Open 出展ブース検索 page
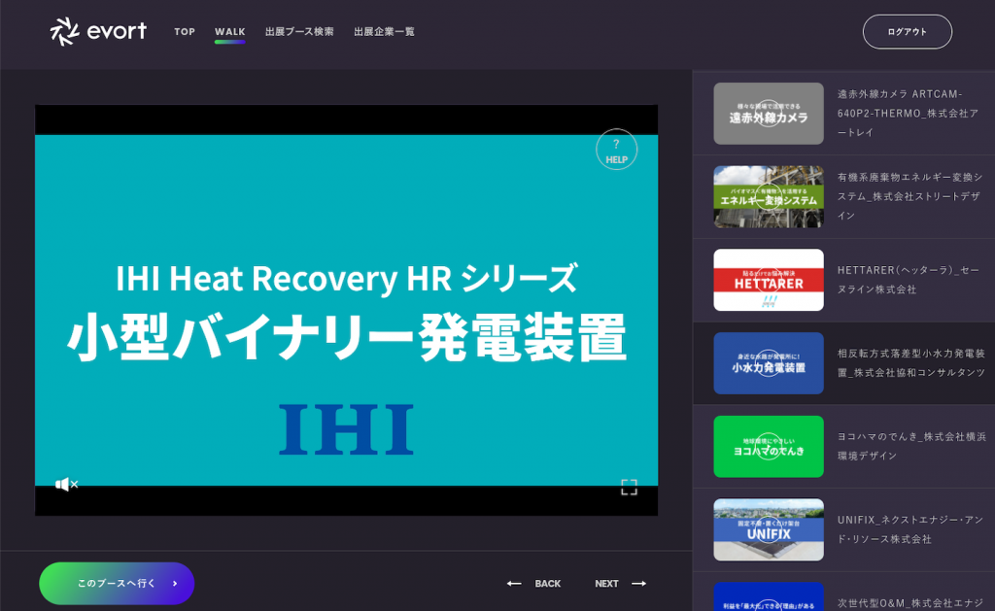 pyautogui.click(x=299, y=32)
